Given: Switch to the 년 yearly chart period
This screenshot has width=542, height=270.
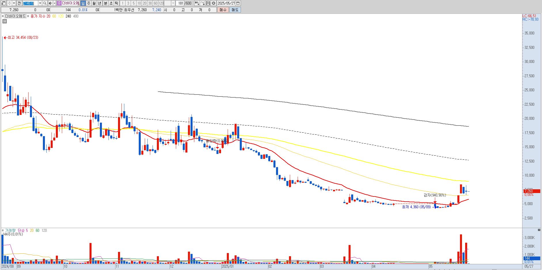Looking at the screenshot, I should pos(100,3).
